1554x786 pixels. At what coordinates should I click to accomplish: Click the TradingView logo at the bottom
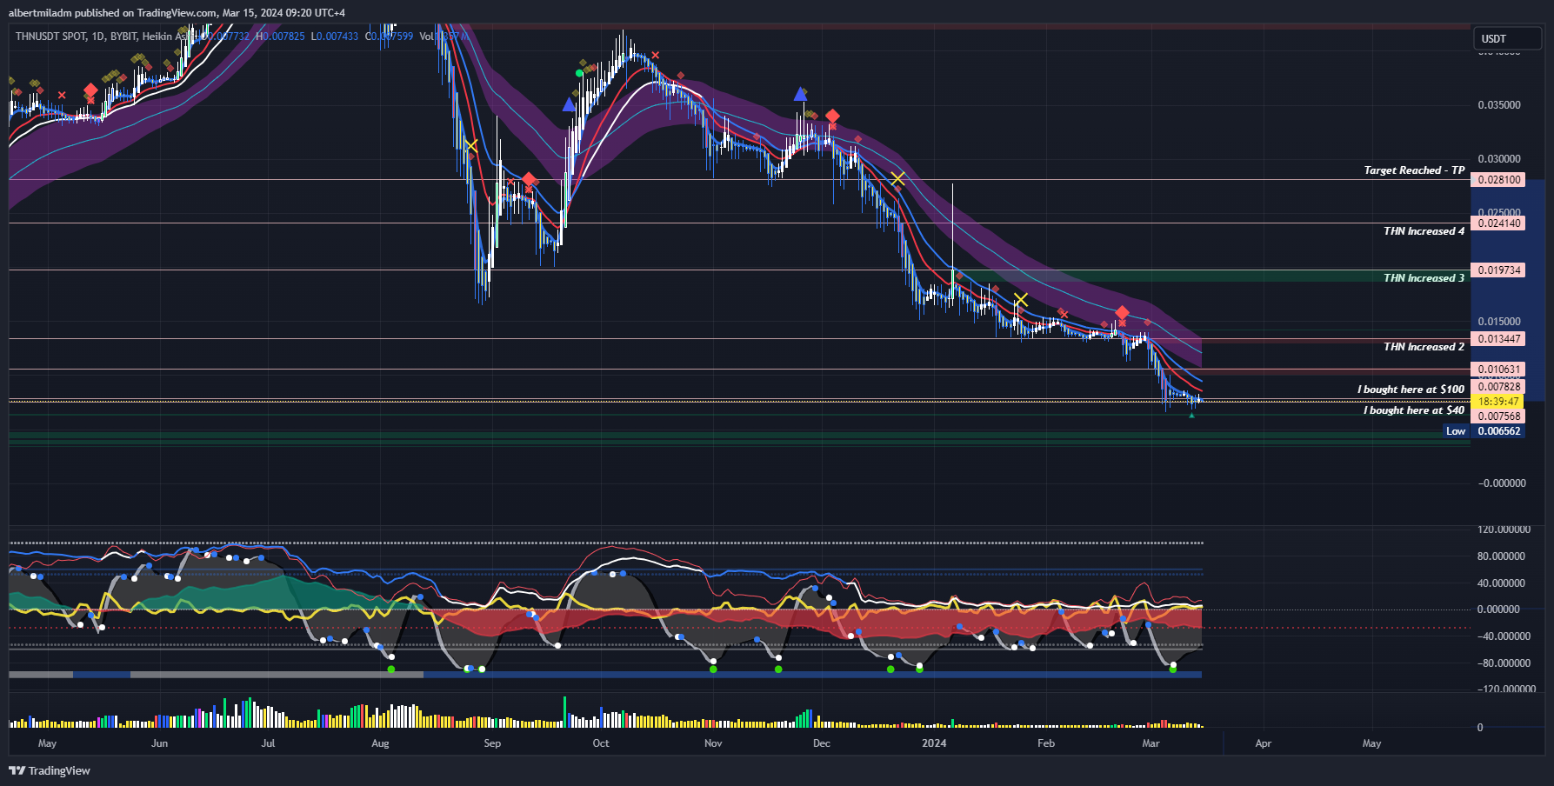point(50,770)
